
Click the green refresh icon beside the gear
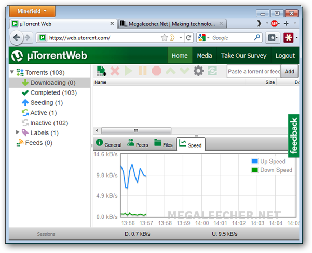coord(212,71)
